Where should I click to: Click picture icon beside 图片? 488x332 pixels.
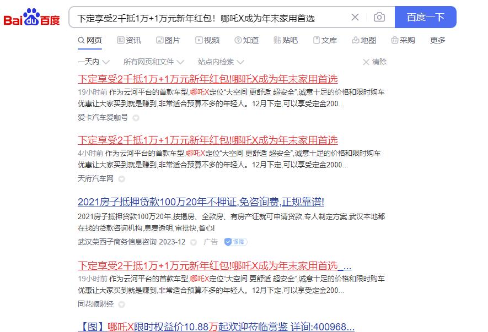tap(160, 40)
